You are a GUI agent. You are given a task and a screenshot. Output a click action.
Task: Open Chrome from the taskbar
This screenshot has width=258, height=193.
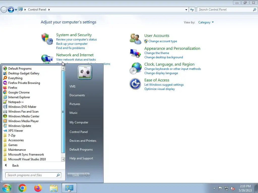[x=22, y=188]
